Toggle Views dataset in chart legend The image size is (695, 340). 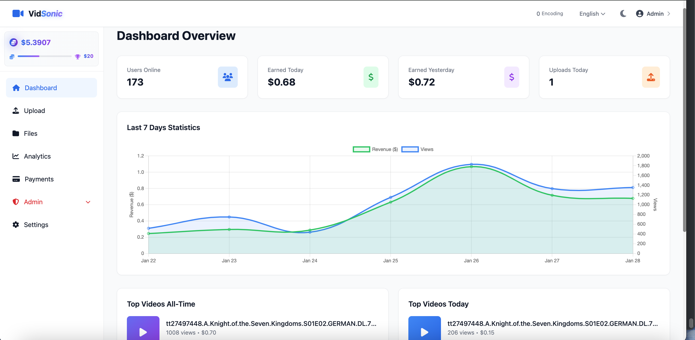point(417,149)
